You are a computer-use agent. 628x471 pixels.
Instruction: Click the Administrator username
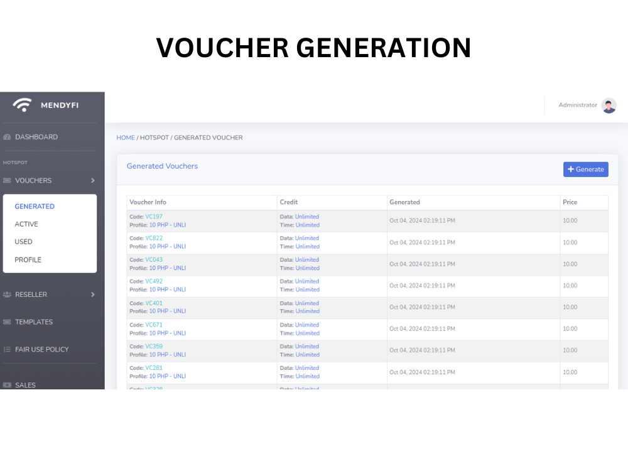(x=578, y=105)
